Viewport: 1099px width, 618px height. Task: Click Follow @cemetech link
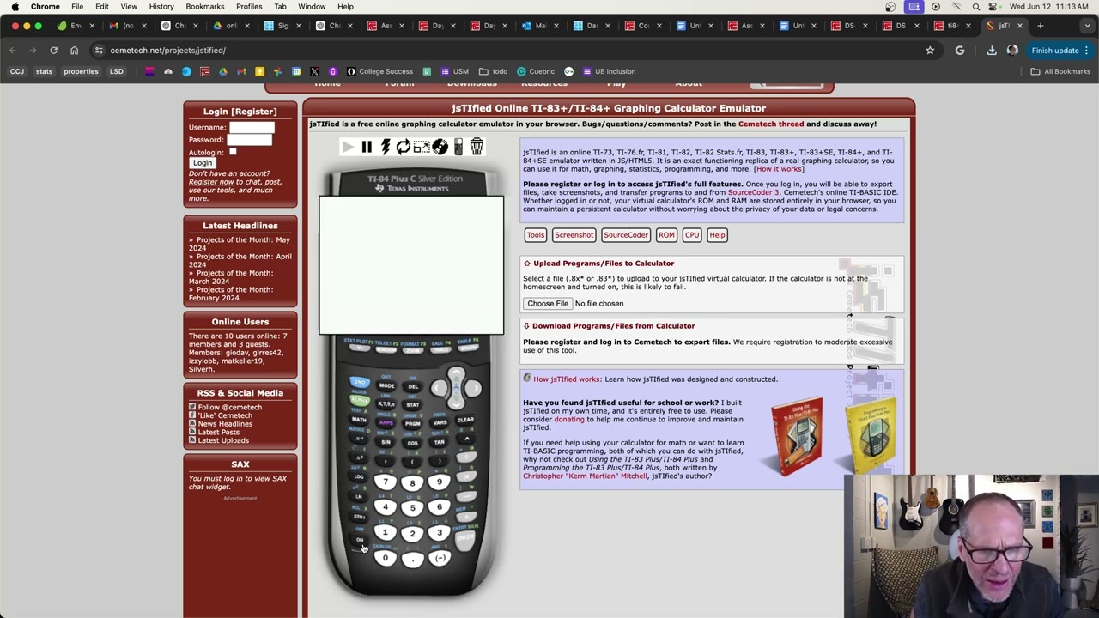point(230,408)
